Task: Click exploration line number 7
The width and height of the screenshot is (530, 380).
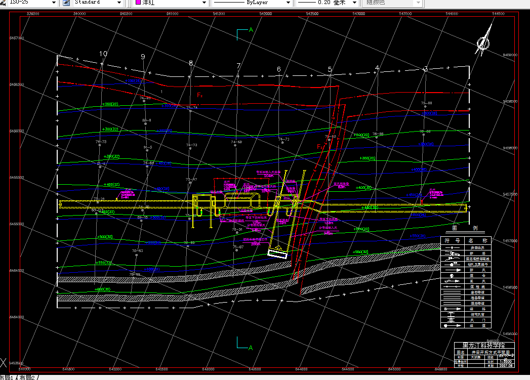Action: [x=238, y=66]
